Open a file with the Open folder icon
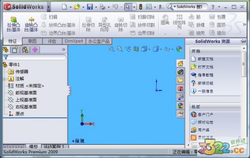 pyautogui.click(x=77, y=7)
